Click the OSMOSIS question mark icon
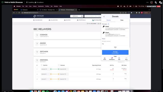This screenshot has width=163, height=92. [37, 61]
